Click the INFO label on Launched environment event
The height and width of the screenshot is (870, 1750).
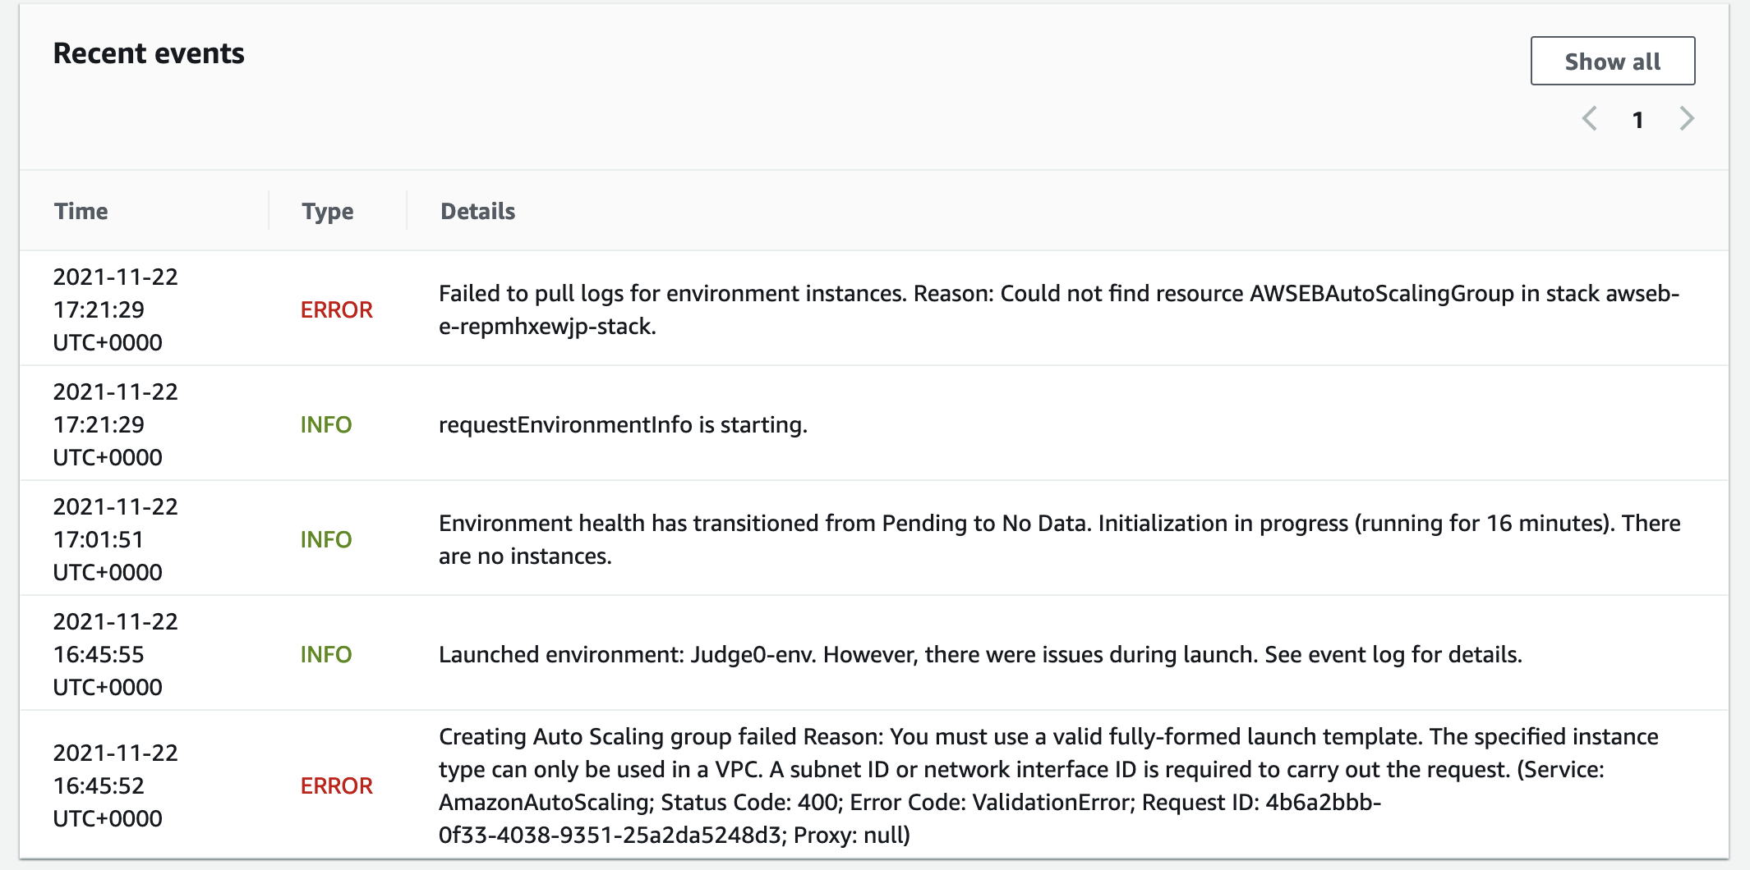click(326, 654)
